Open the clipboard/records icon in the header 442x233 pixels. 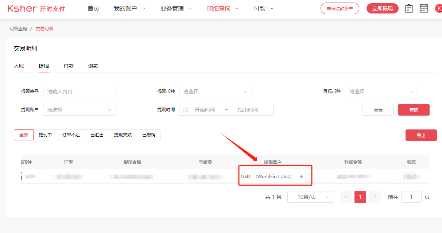[x=409, y=8]
